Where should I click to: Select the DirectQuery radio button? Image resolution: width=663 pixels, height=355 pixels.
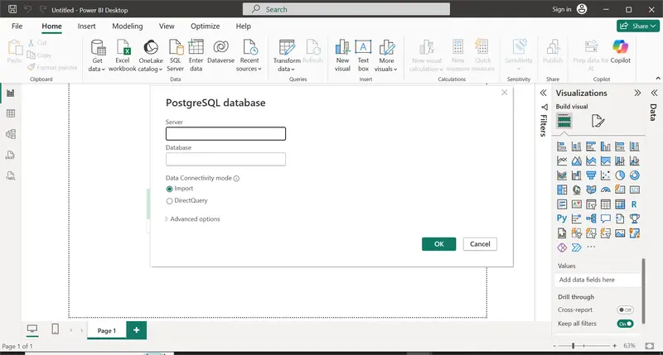click(169, 201)
